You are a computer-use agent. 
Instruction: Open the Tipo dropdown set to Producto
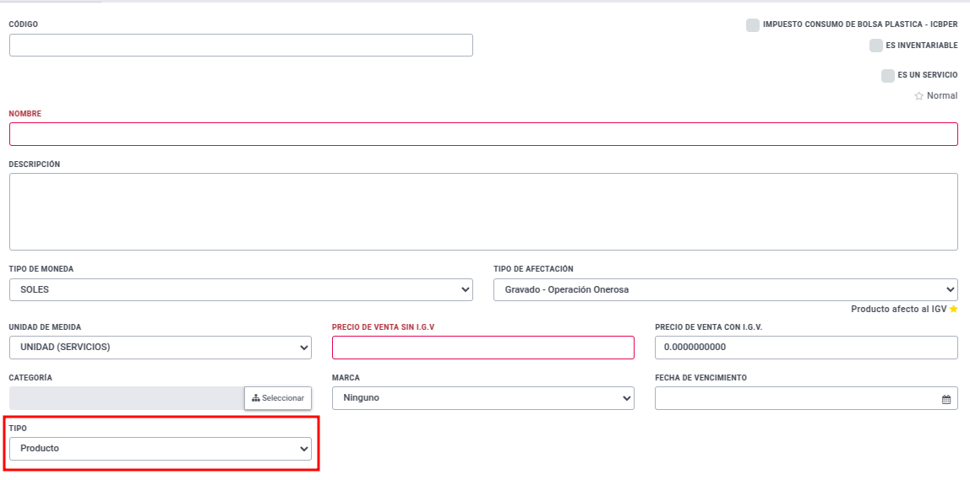[161, 449]
